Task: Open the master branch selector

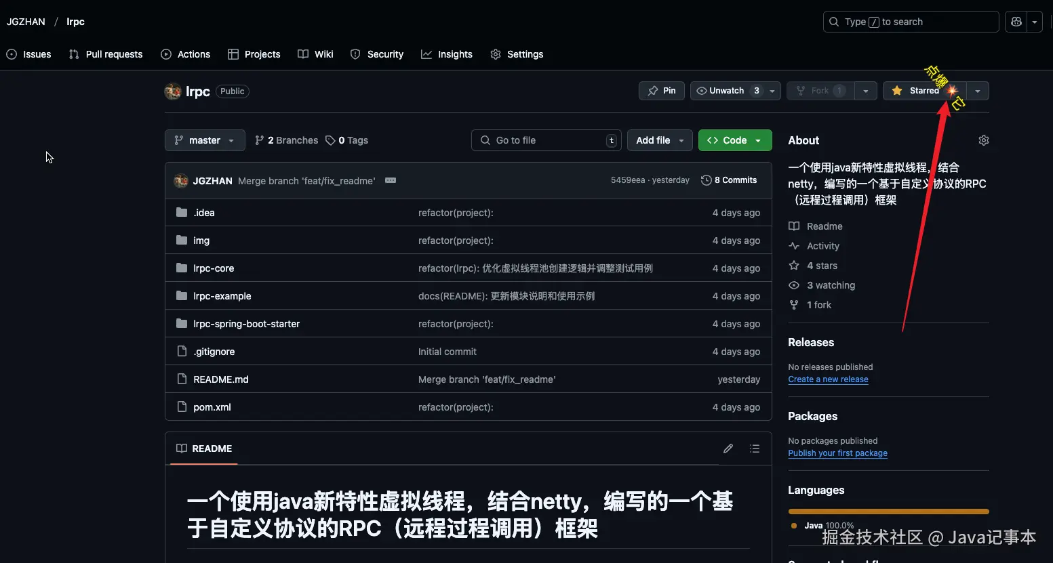Action: point(205,140)
